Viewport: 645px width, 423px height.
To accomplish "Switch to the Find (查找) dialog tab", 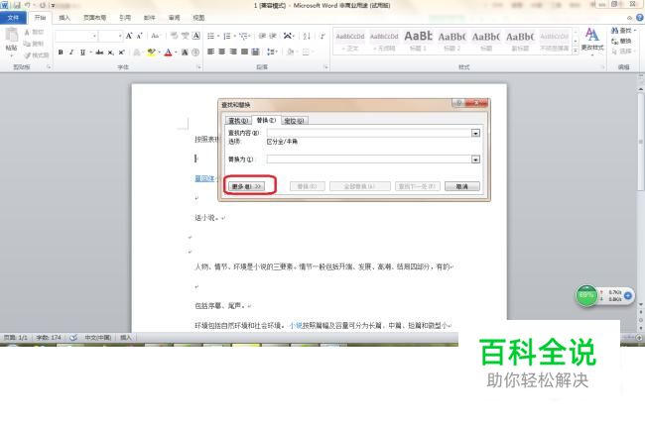I will 238,121.
